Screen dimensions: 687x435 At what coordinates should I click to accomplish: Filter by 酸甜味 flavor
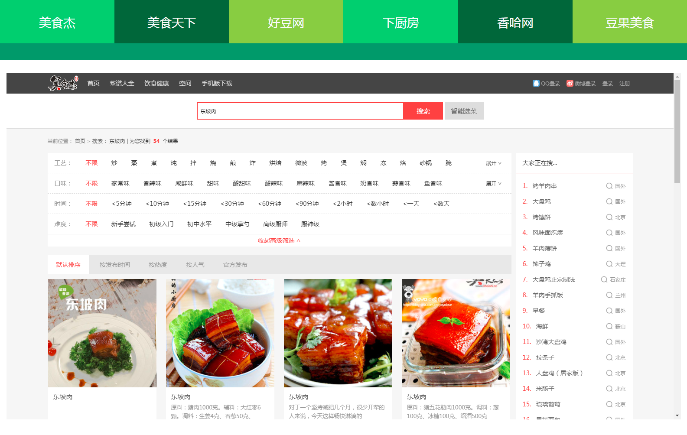[242, 183]
